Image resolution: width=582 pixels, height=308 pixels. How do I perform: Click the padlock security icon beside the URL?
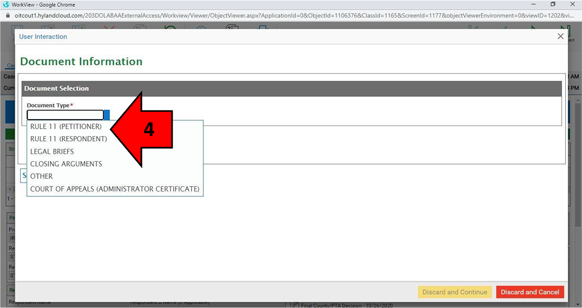7,15
